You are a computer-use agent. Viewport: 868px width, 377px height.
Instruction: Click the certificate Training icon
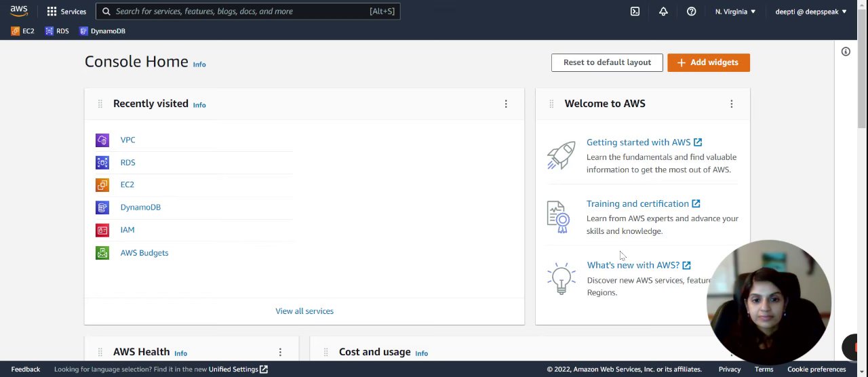point(559,217)
